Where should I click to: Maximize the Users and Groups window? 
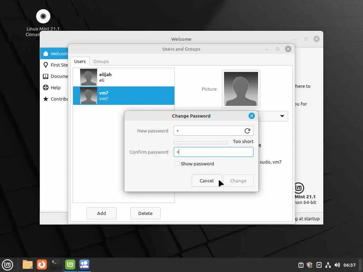278,49
